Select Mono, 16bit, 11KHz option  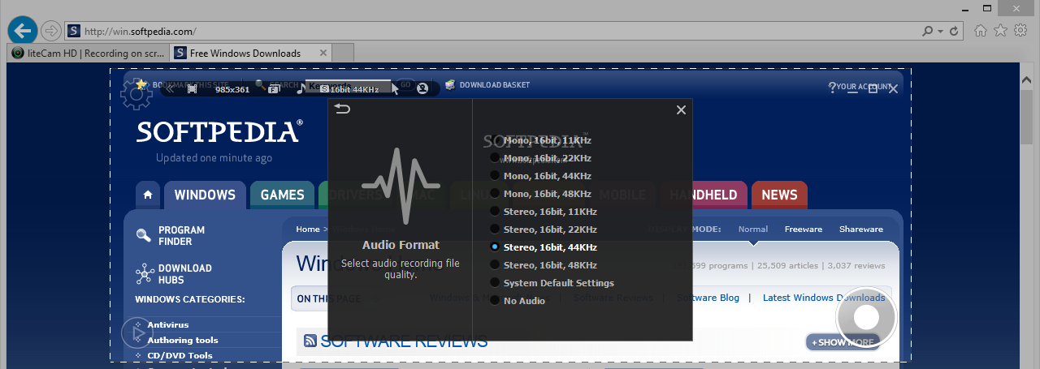click(x=542, y=140)
